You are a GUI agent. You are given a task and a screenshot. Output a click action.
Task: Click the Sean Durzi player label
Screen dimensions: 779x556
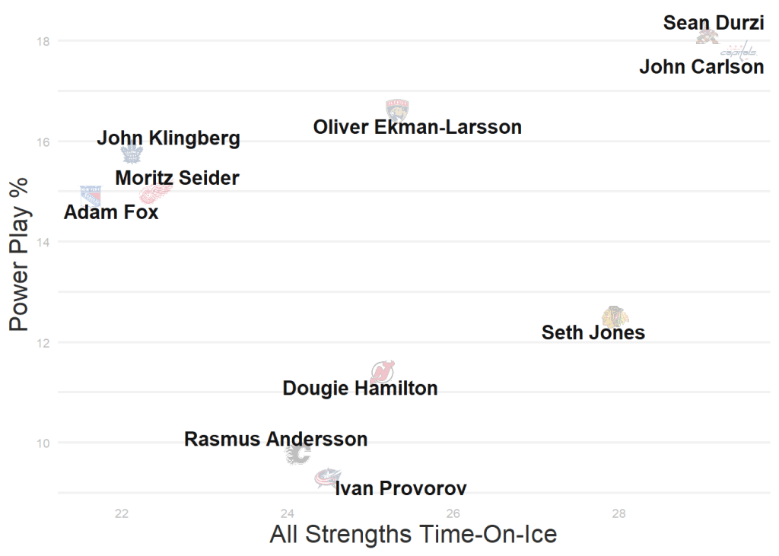(713, 23)
